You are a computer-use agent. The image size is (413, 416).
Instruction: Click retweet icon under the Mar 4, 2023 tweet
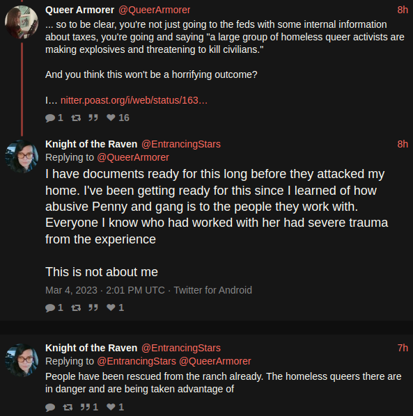coord(76,307)
